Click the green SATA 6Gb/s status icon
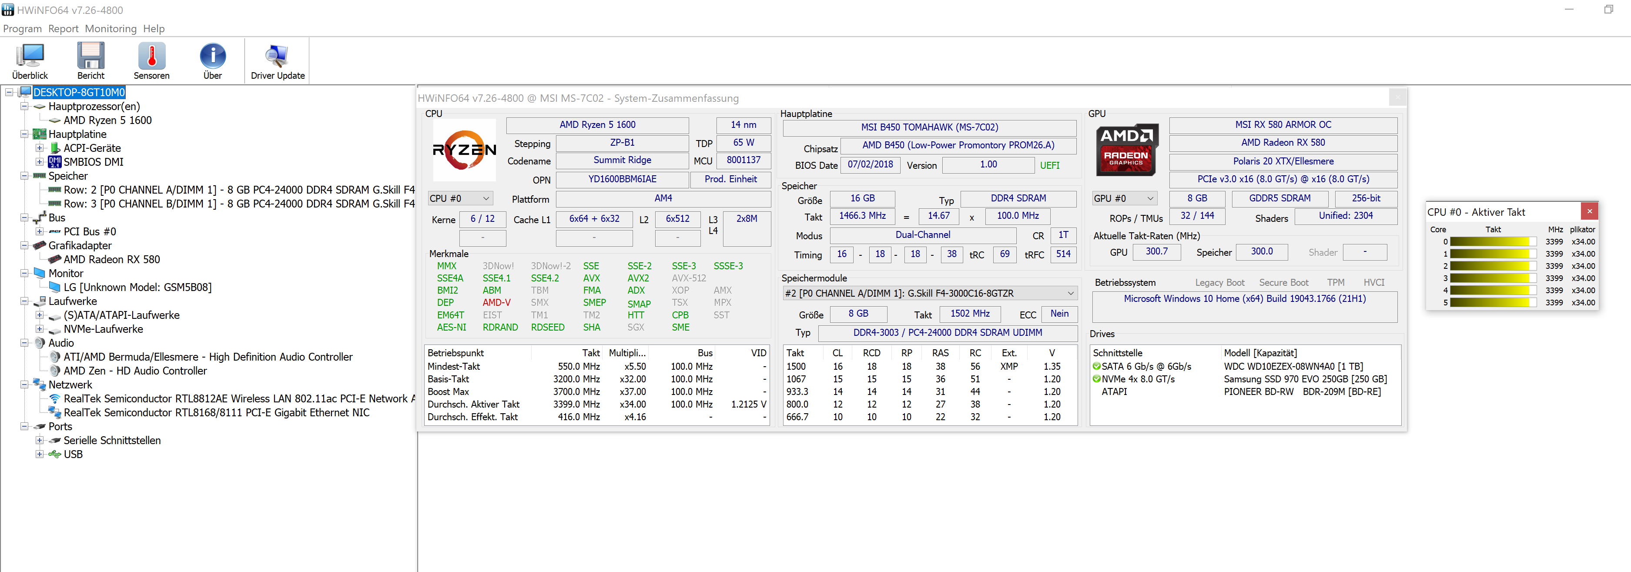Image resolution: width=1631 pixels, height=572 pixels. point(1097,366)
